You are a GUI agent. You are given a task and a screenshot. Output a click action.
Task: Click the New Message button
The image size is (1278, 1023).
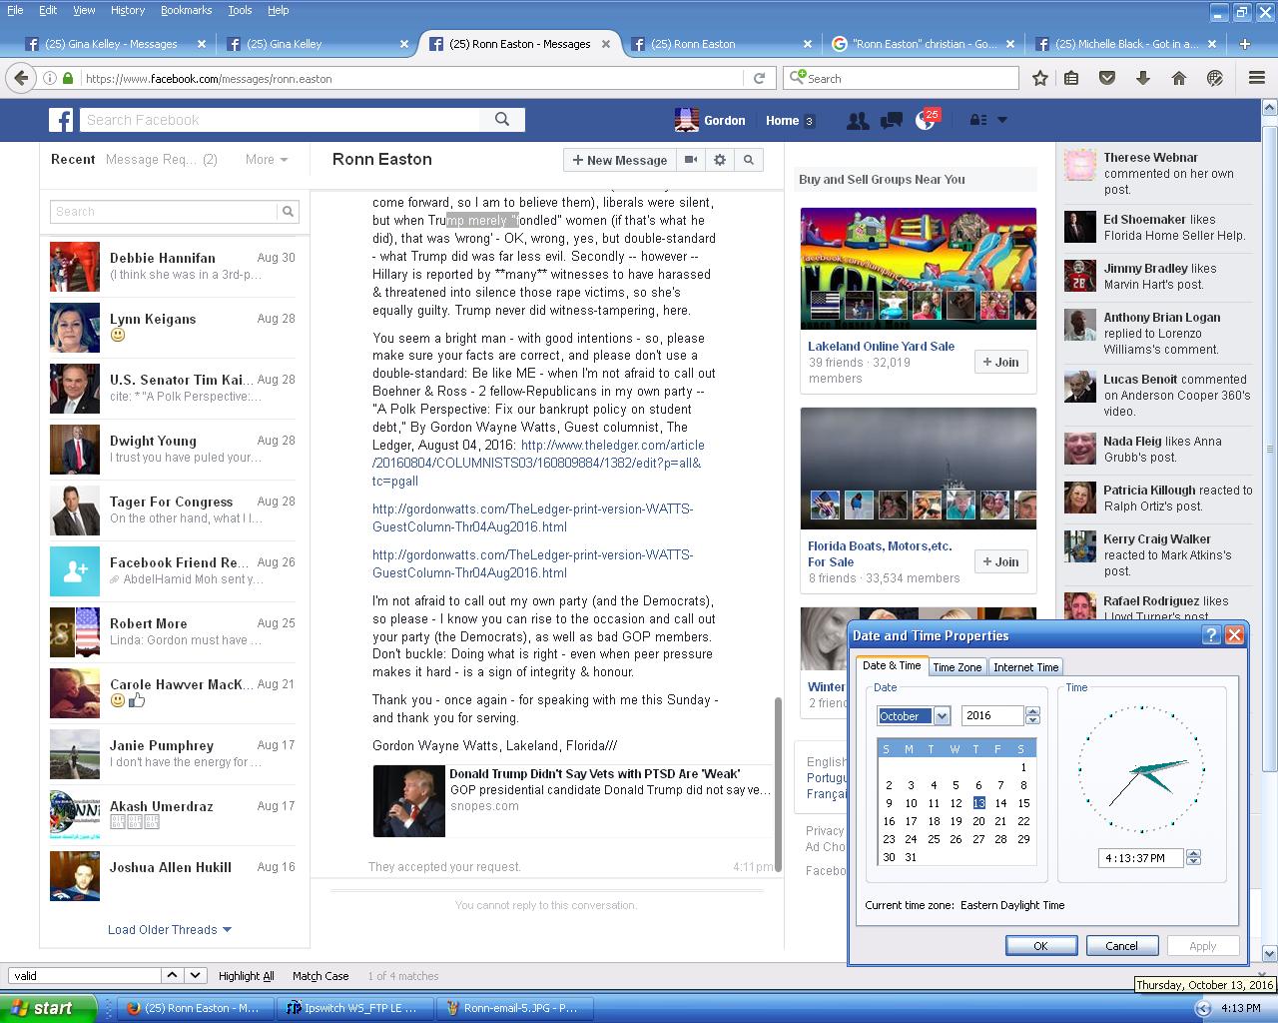[619, 160]
